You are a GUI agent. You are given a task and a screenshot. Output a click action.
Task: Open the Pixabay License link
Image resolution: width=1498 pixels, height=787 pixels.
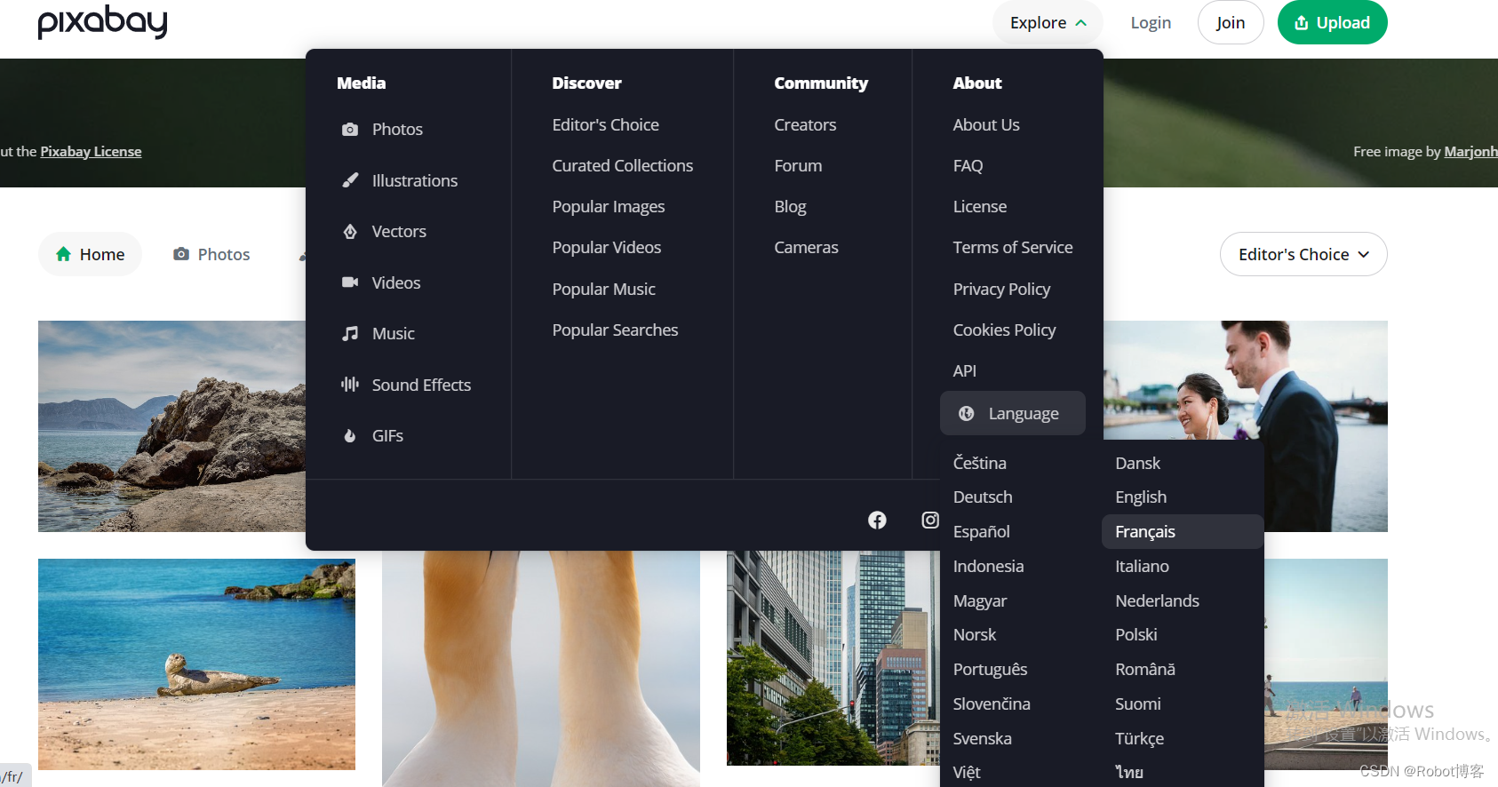pos(91,152)
